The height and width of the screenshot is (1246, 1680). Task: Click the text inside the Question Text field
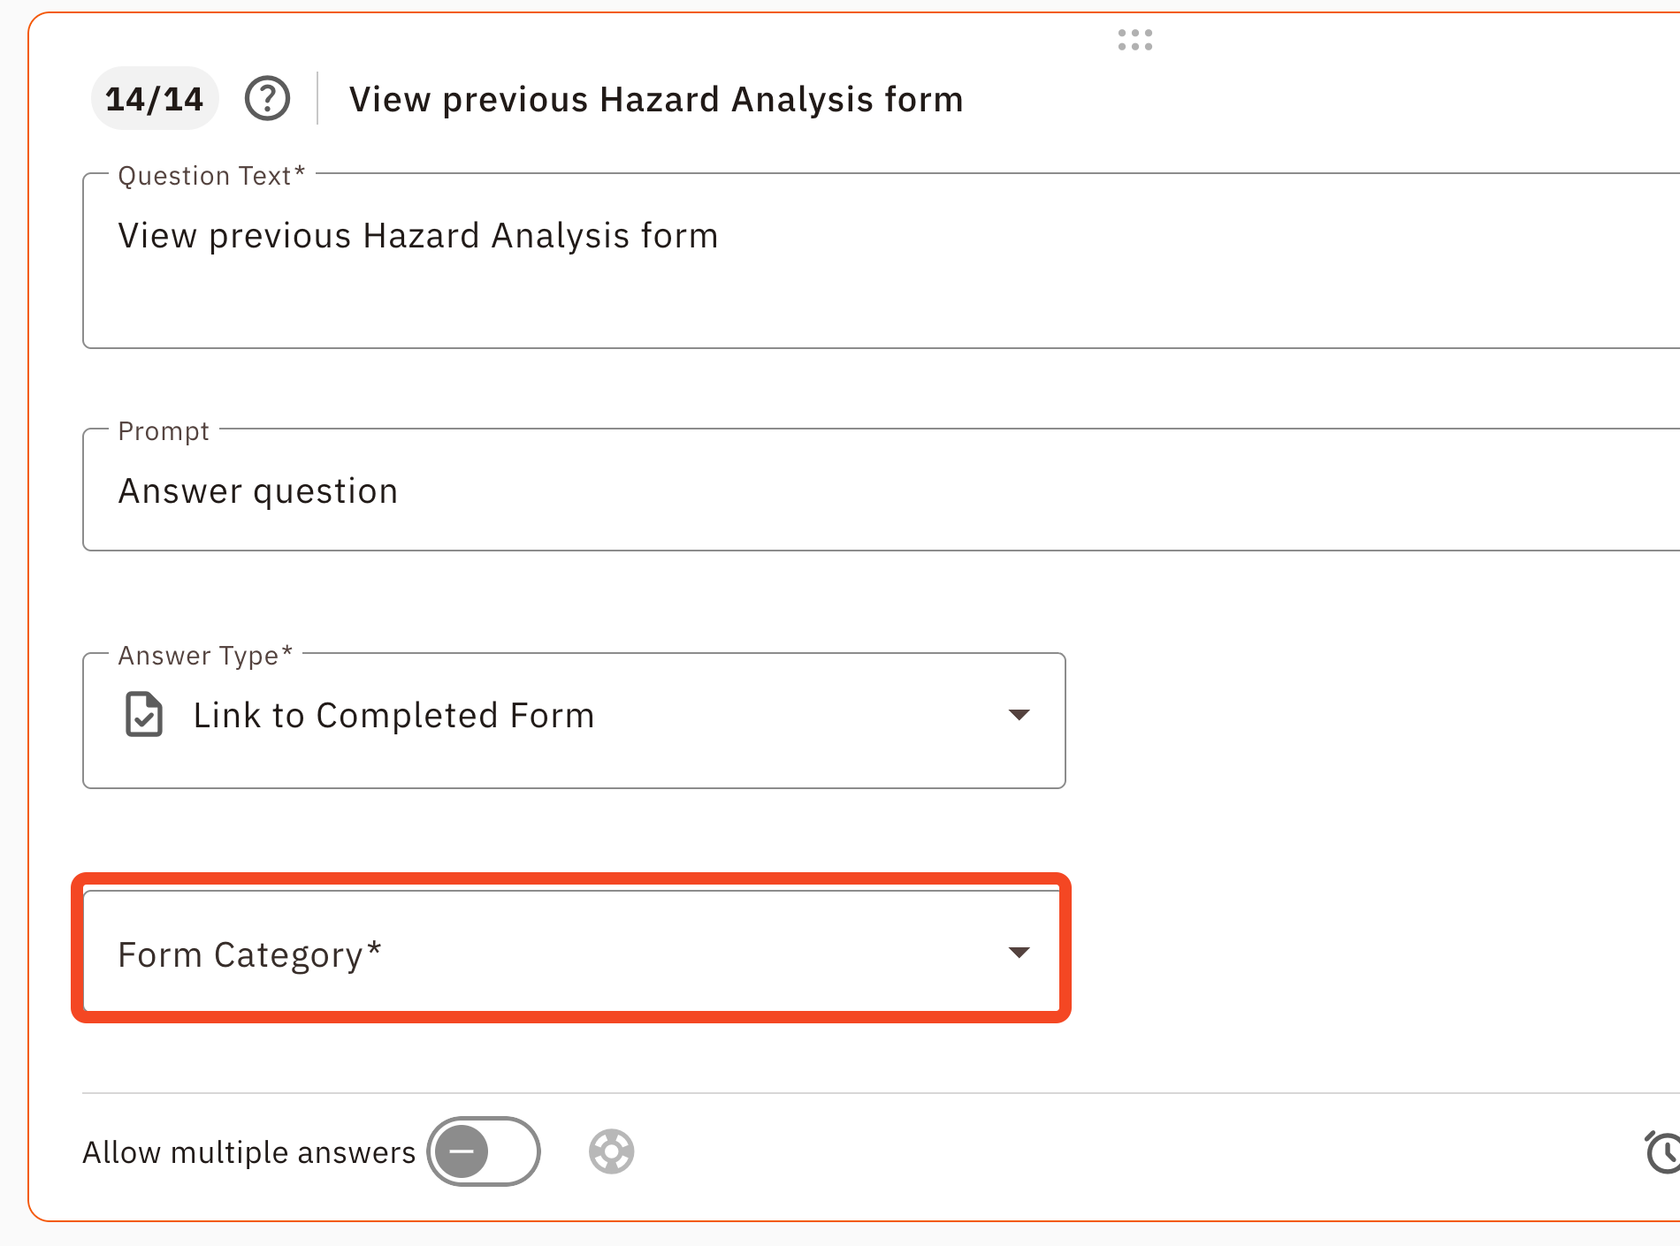(x=417, y=236)
